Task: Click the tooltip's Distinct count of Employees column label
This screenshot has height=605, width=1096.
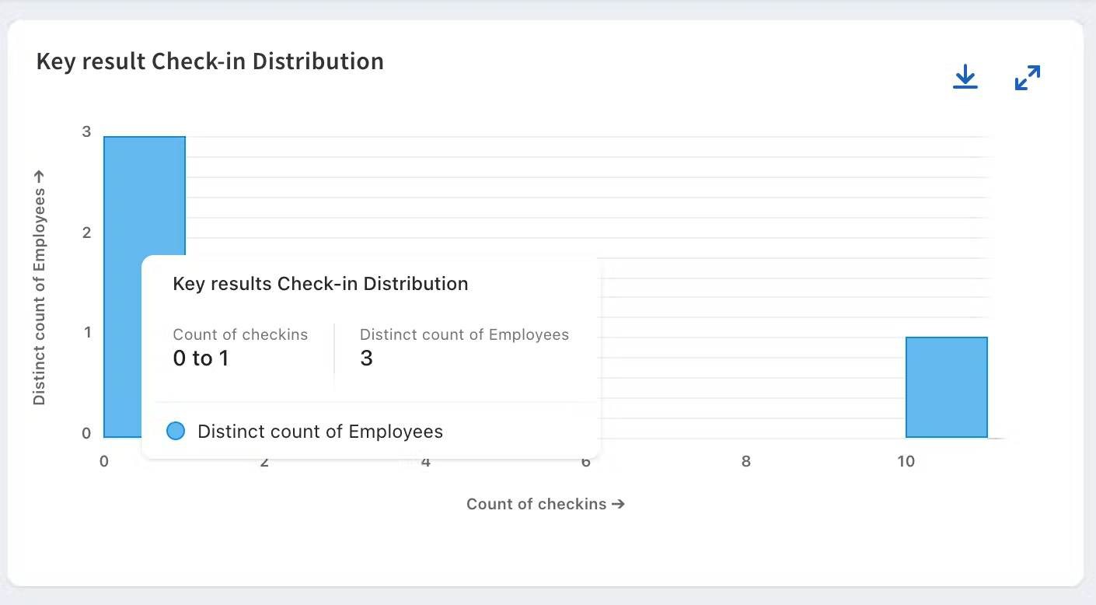Action: tap(464, 334)
